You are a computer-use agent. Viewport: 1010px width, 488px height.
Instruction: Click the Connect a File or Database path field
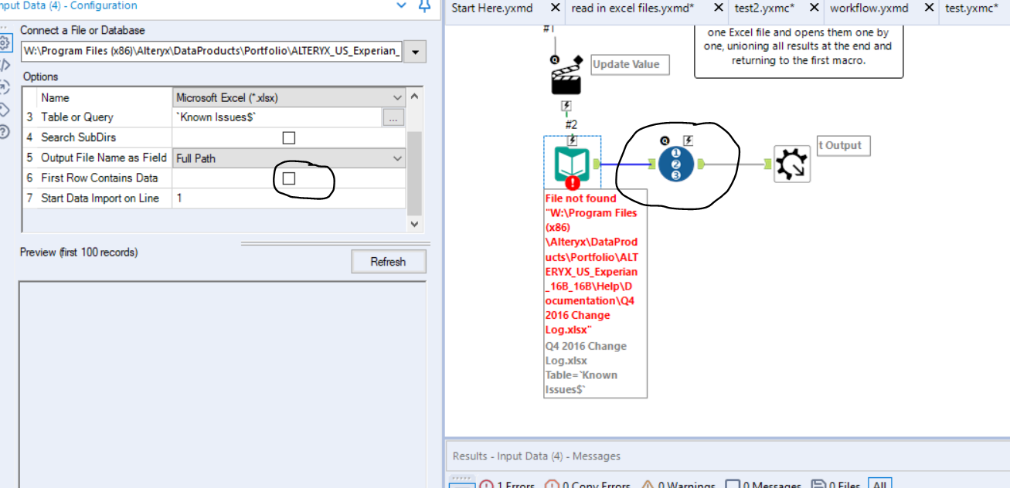click(213, 52)
